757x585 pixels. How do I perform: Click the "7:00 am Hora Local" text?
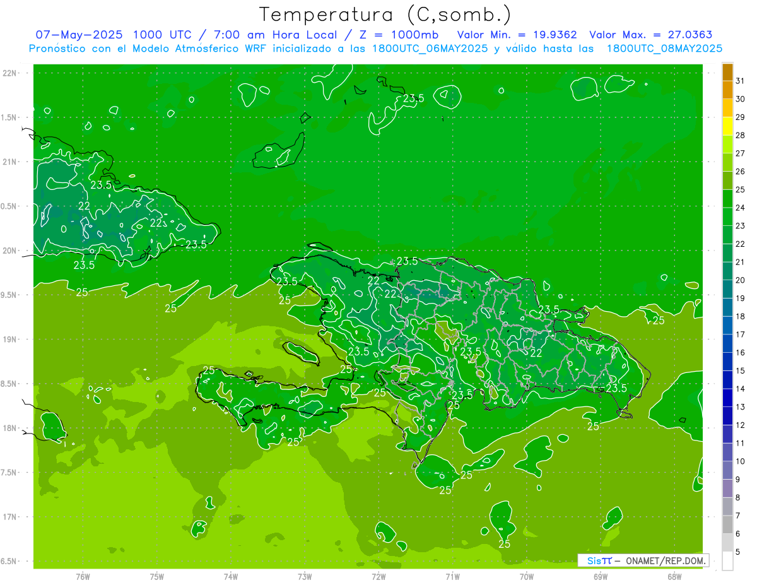click(x=276, y=35)
